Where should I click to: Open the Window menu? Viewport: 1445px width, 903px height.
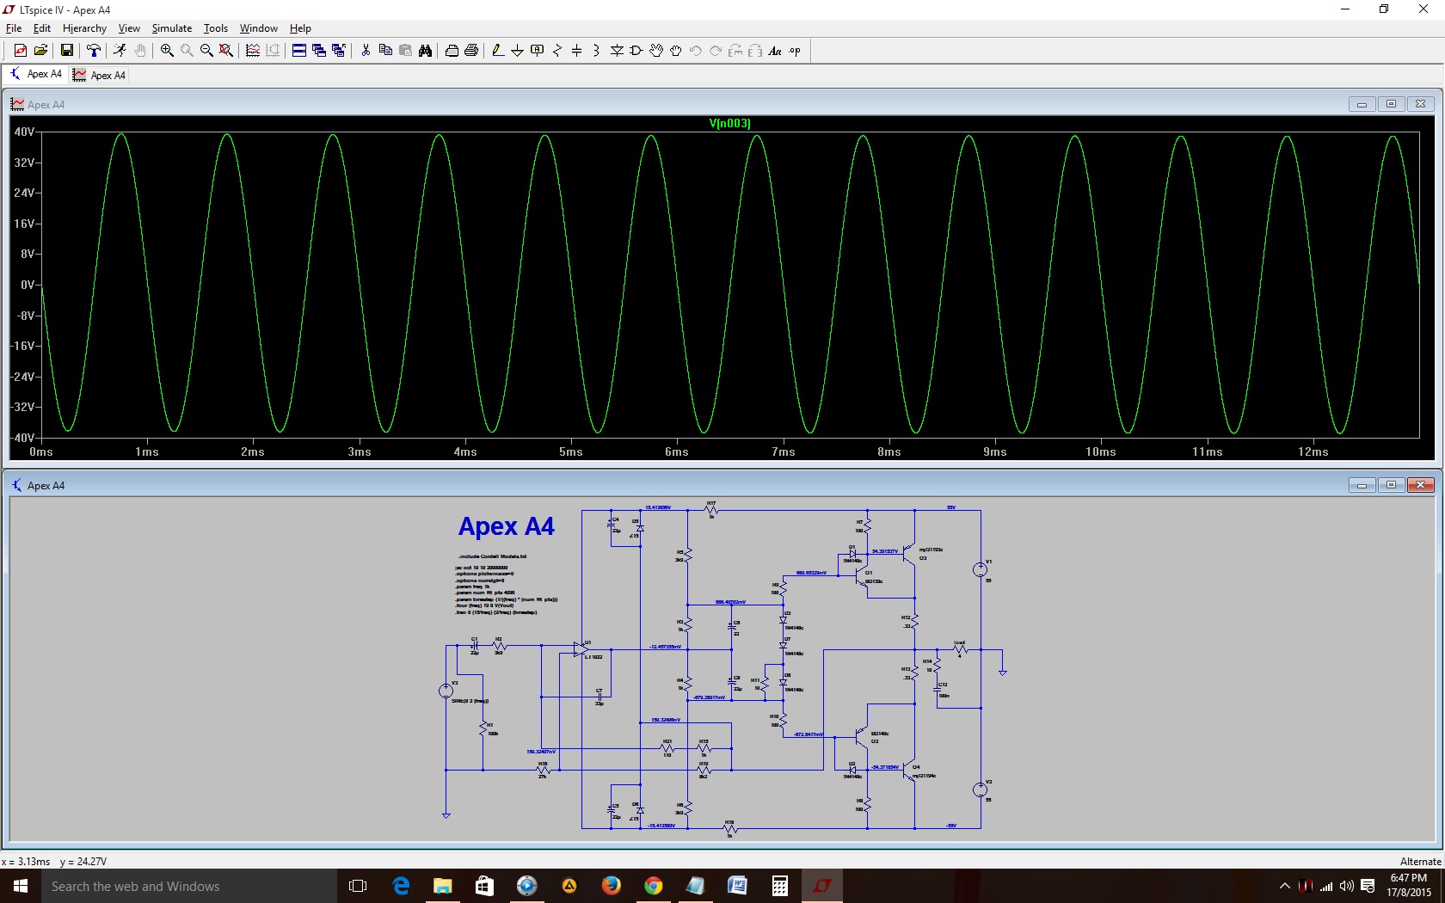(259, 28)
